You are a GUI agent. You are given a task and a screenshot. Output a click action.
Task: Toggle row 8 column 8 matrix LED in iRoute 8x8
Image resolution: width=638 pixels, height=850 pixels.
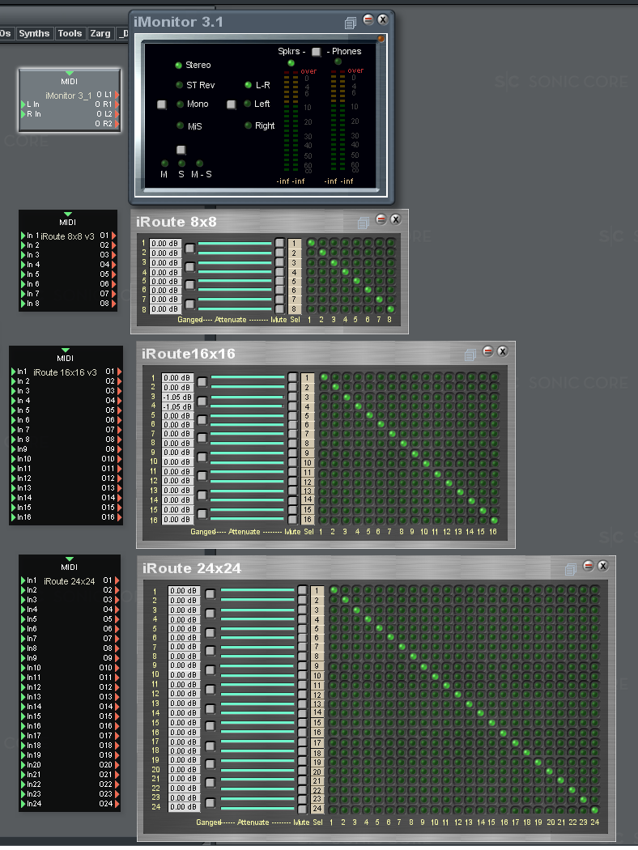click(x=390, y=309)
